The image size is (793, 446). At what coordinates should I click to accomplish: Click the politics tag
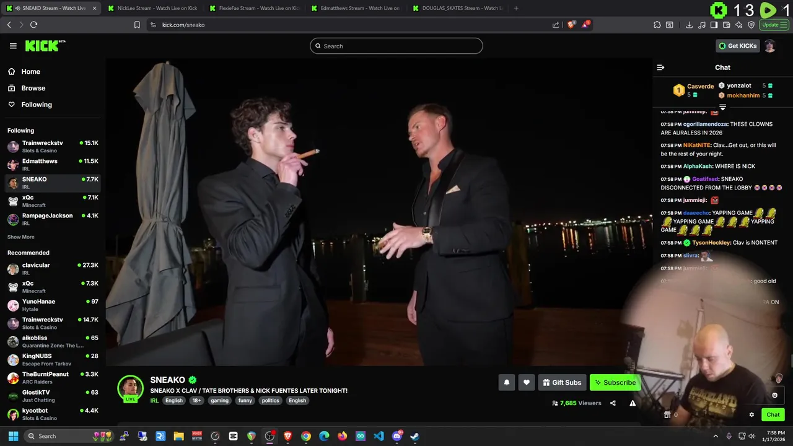point(270,401)
